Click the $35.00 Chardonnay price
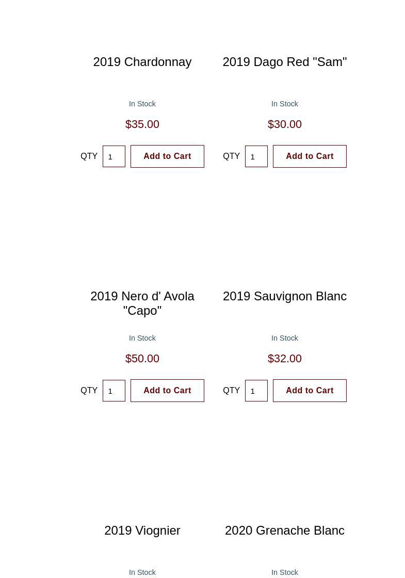 click(142, 124)
